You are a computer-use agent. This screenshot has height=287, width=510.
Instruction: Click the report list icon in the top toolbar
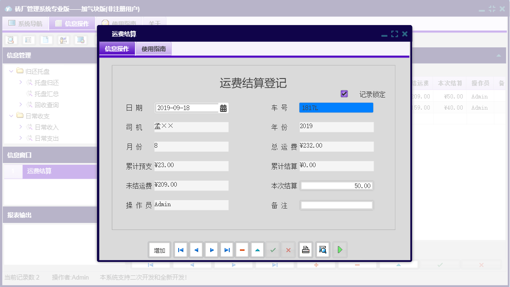pos(29,40)
